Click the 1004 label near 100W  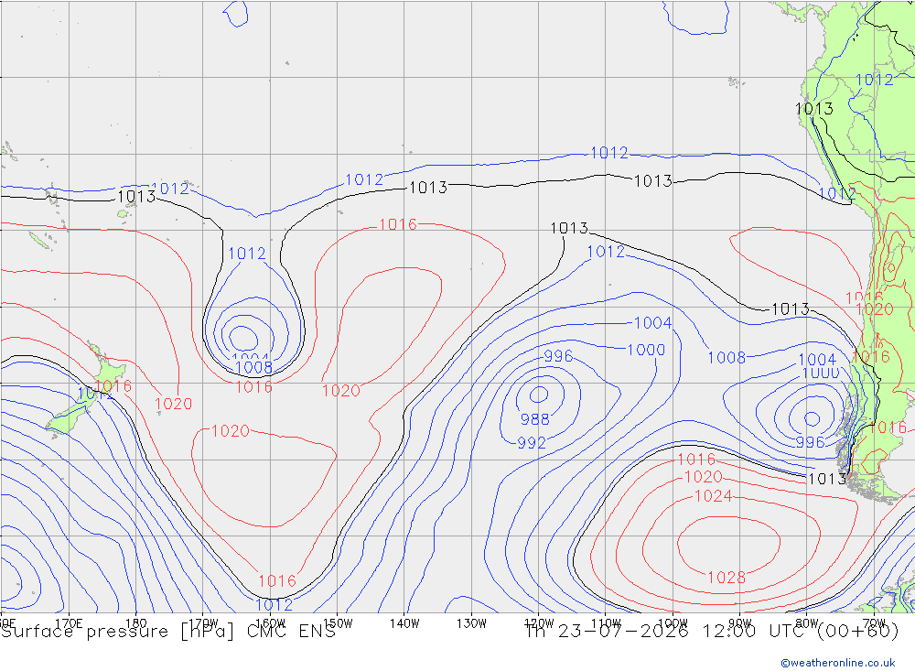pyautogui.click(x=653, y=323)
